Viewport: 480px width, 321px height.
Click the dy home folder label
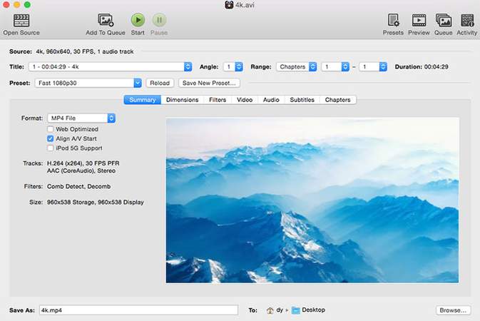click(x=280, y=310)
